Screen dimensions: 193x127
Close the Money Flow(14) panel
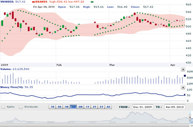[x=183, y=87]
